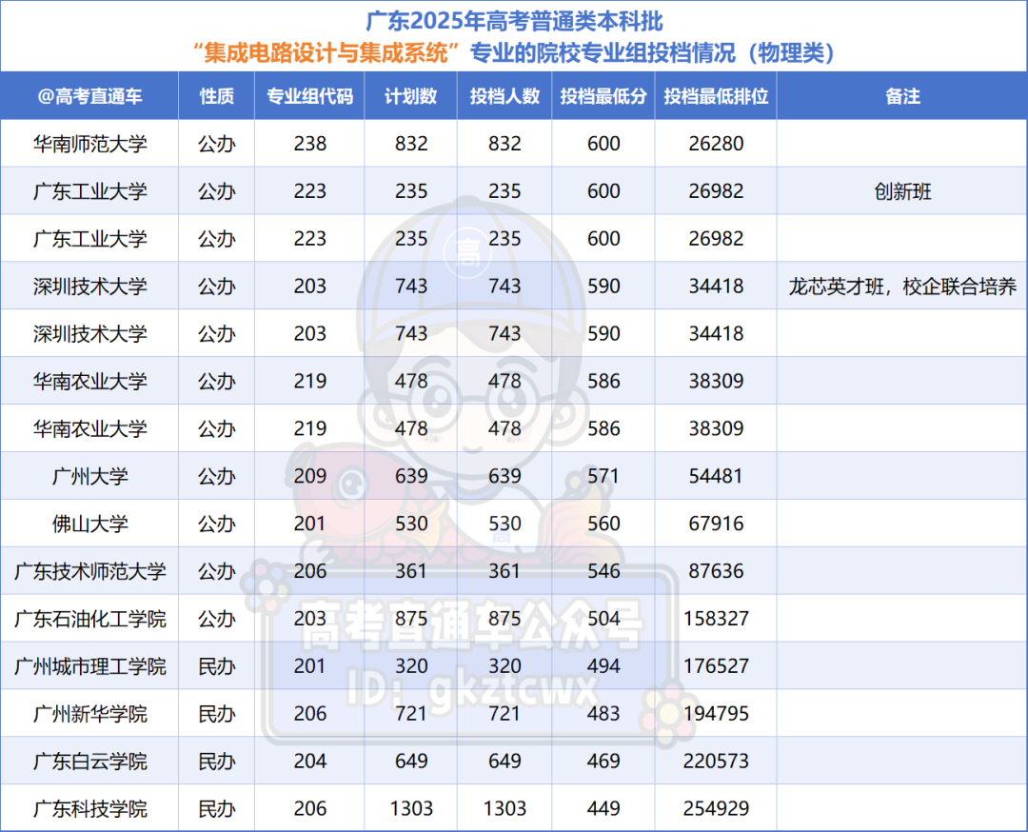Click 民办 in the 广州新华学院 row

216,713
